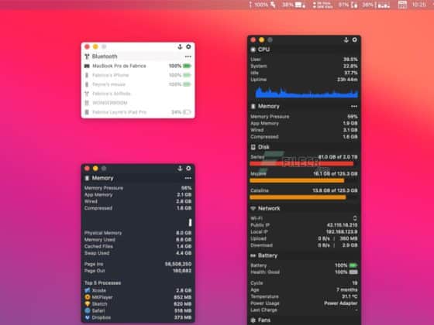Select the MacBook Pro de Fabrice laptop icon
Image resolution: width=434 pixels, height=325 pixels.
pos(87,66)
